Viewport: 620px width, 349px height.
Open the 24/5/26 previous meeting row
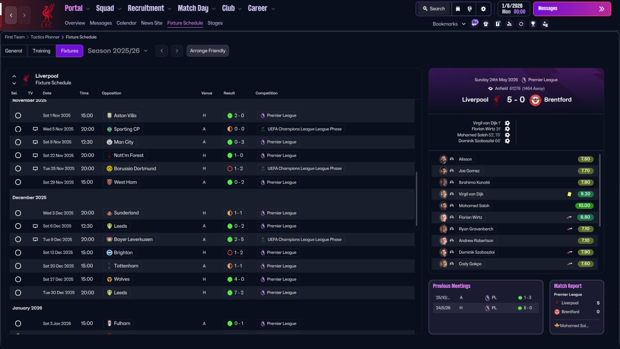tap(486, 308)
